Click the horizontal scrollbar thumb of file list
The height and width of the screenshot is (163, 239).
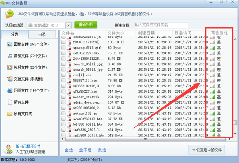tap(145, 139)
